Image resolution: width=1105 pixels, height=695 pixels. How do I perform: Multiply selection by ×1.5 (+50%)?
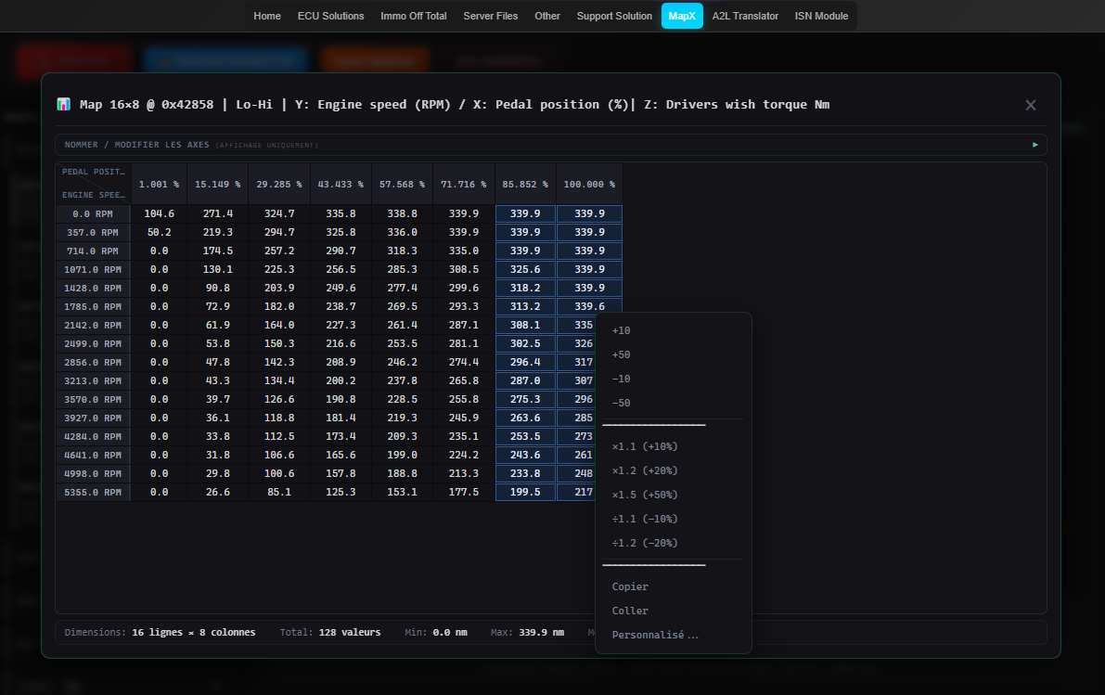click(x=673, y=495)
